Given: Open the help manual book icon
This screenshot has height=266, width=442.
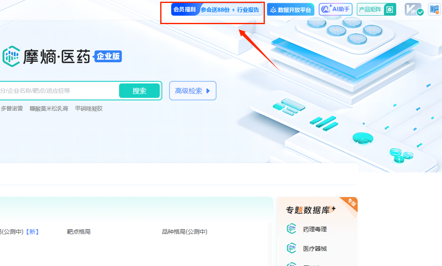Looking at the screenshot, I should (x=434, y=9).
